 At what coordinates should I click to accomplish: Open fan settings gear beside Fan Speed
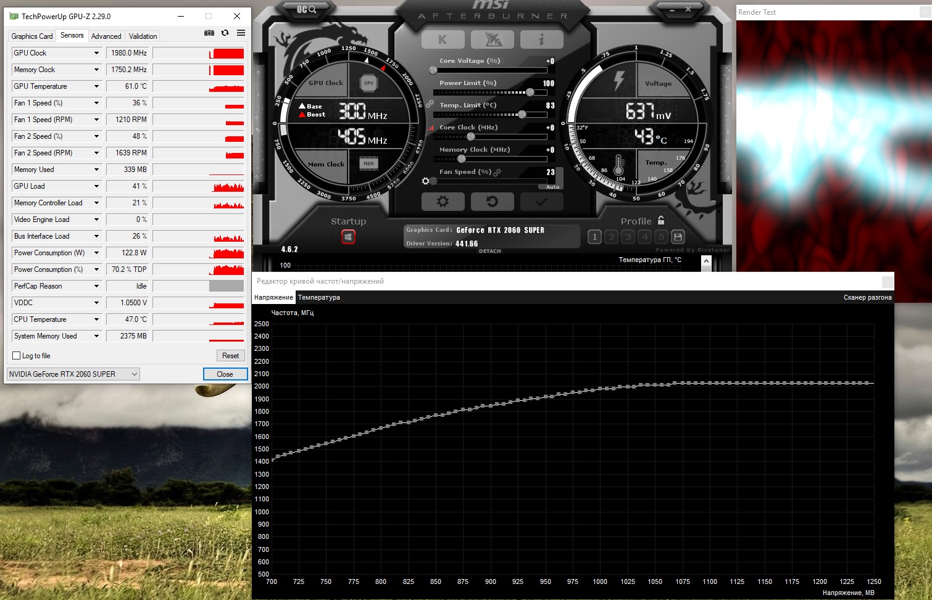tap(425, 181)
